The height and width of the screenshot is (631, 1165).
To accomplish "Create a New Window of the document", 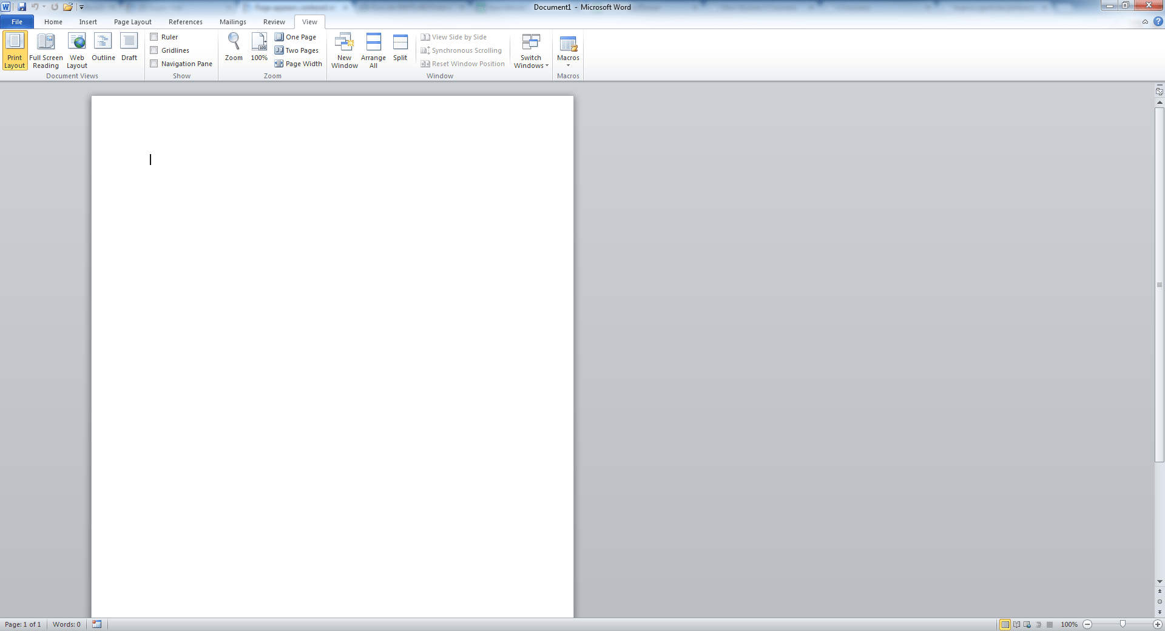I will tap(344, 50).
